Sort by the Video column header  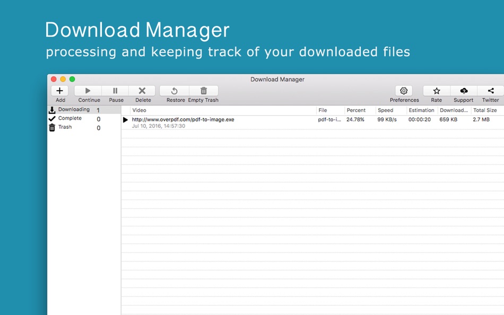223,110
